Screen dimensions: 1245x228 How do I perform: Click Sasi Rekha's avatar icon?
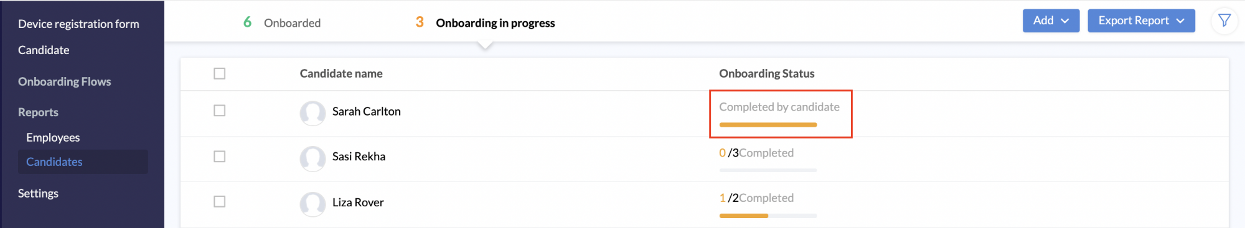pyautogui.click(x=312, y=158)
